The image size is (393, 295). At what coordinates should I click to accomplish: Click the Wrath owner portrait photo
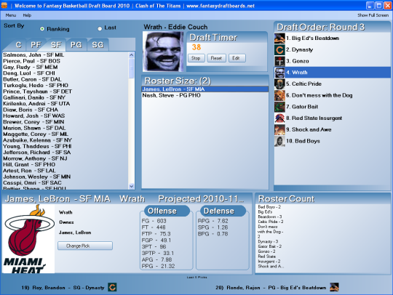click(163, 52)
